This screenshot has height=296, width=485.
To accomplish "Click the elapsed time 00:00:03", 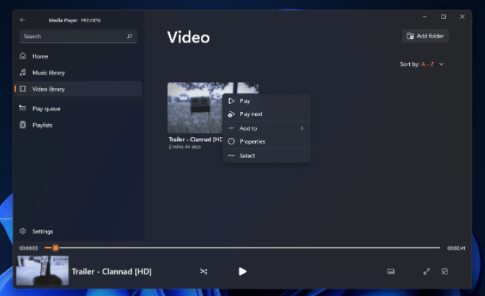I will pos(28,248).
